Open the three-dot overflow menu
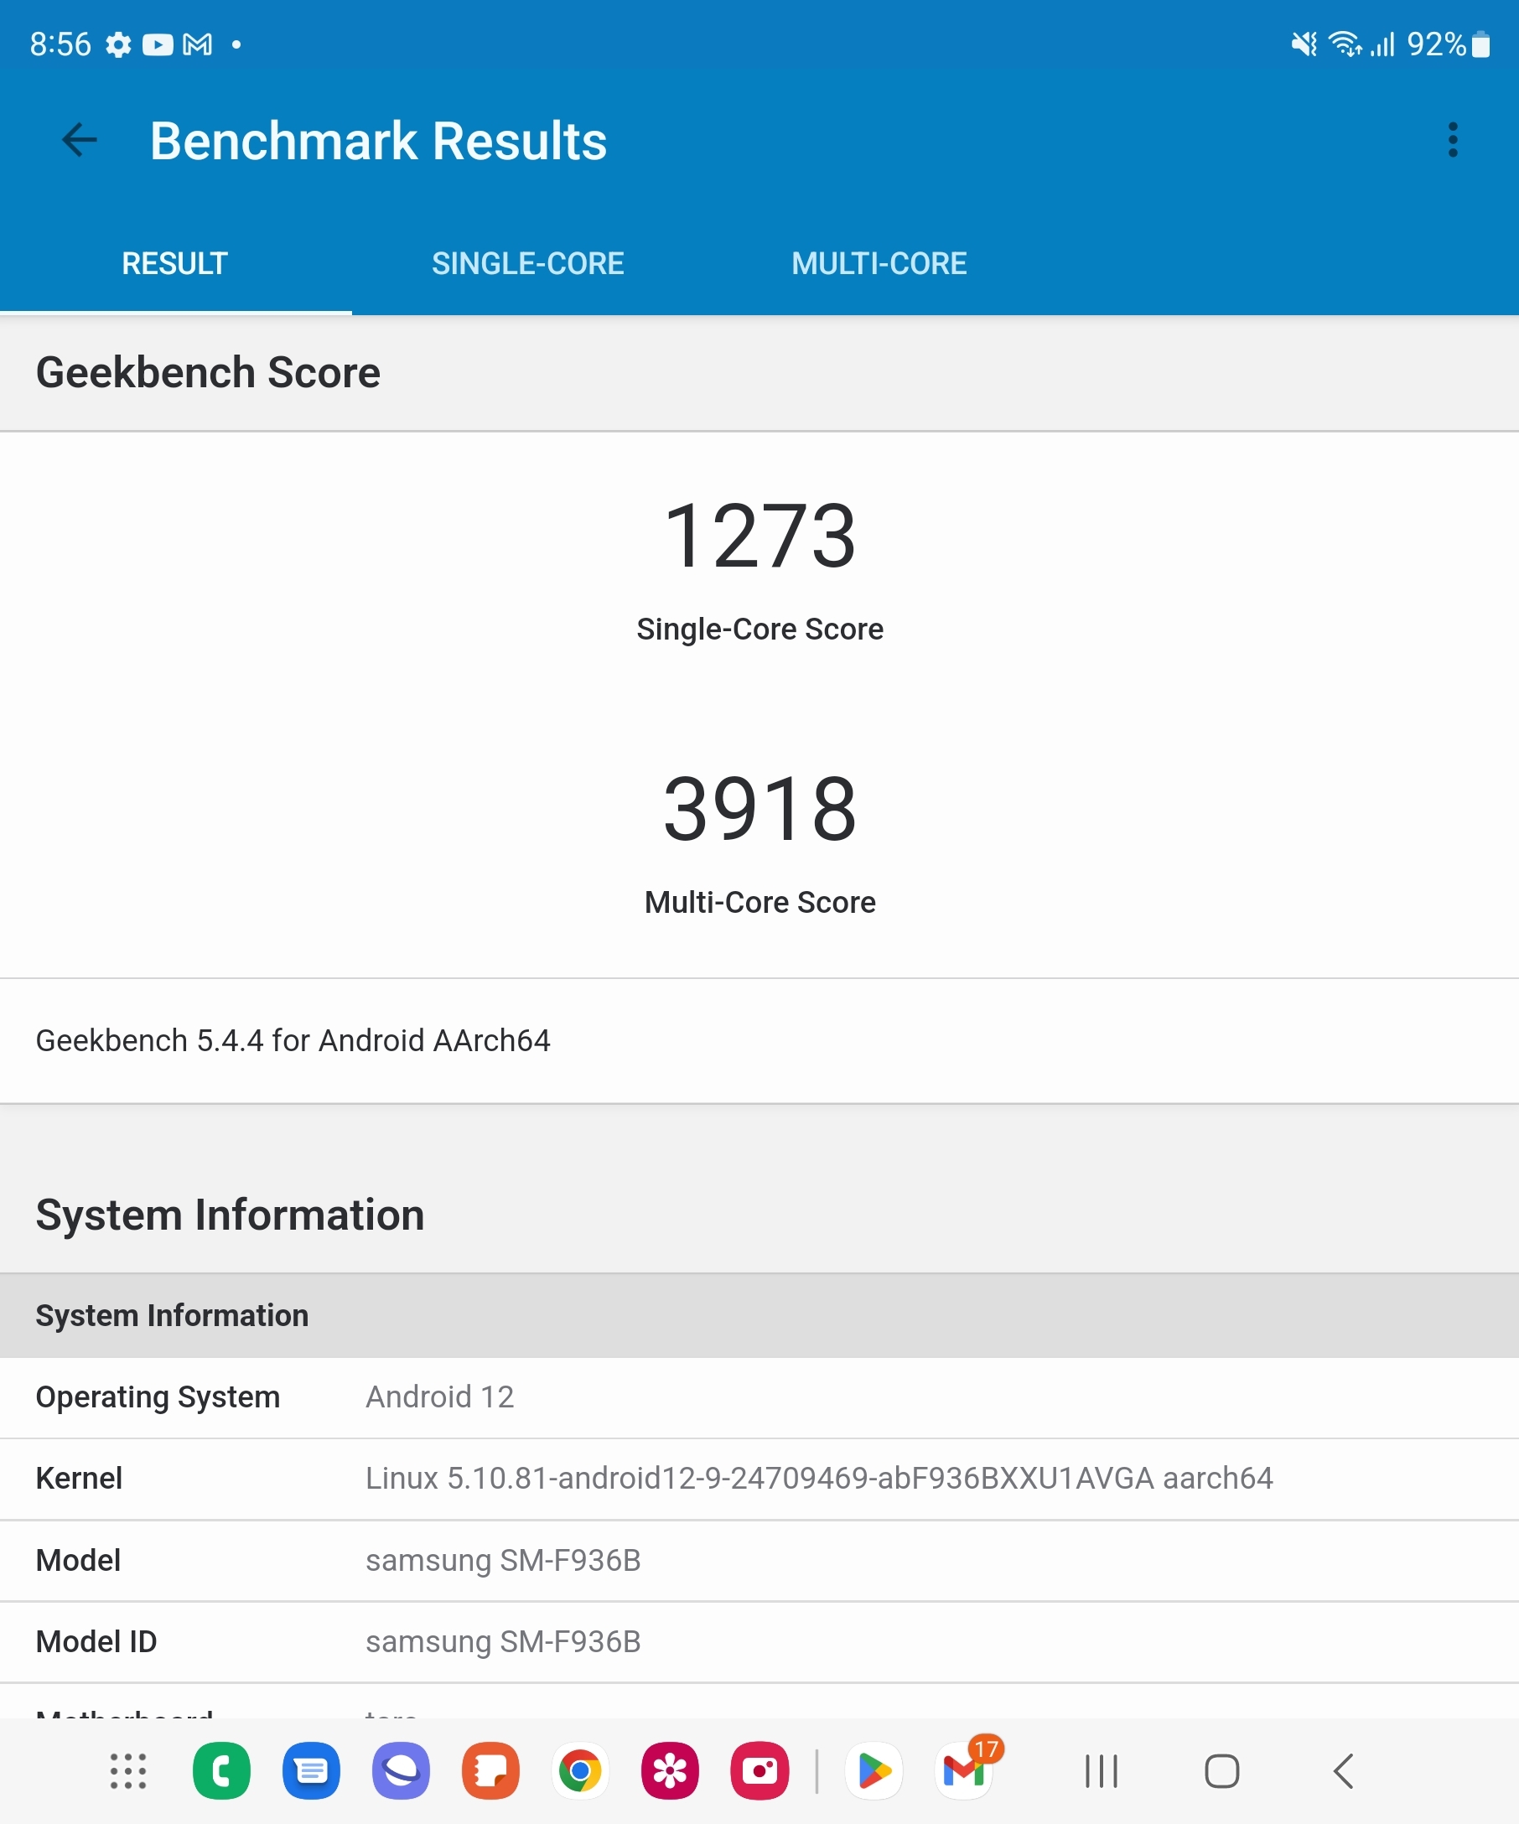The image size is (1519, 1824). 1452,140
